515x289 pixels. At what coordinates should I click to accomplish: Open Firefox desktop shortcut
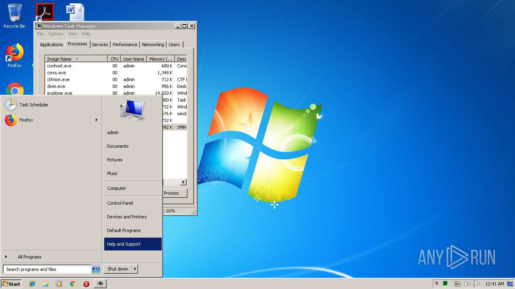(x=14, y=55)
